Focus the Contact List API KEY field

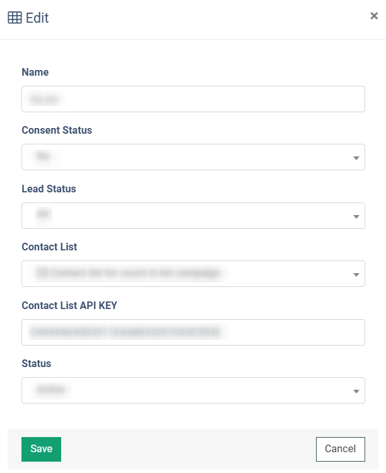point(193,332)
